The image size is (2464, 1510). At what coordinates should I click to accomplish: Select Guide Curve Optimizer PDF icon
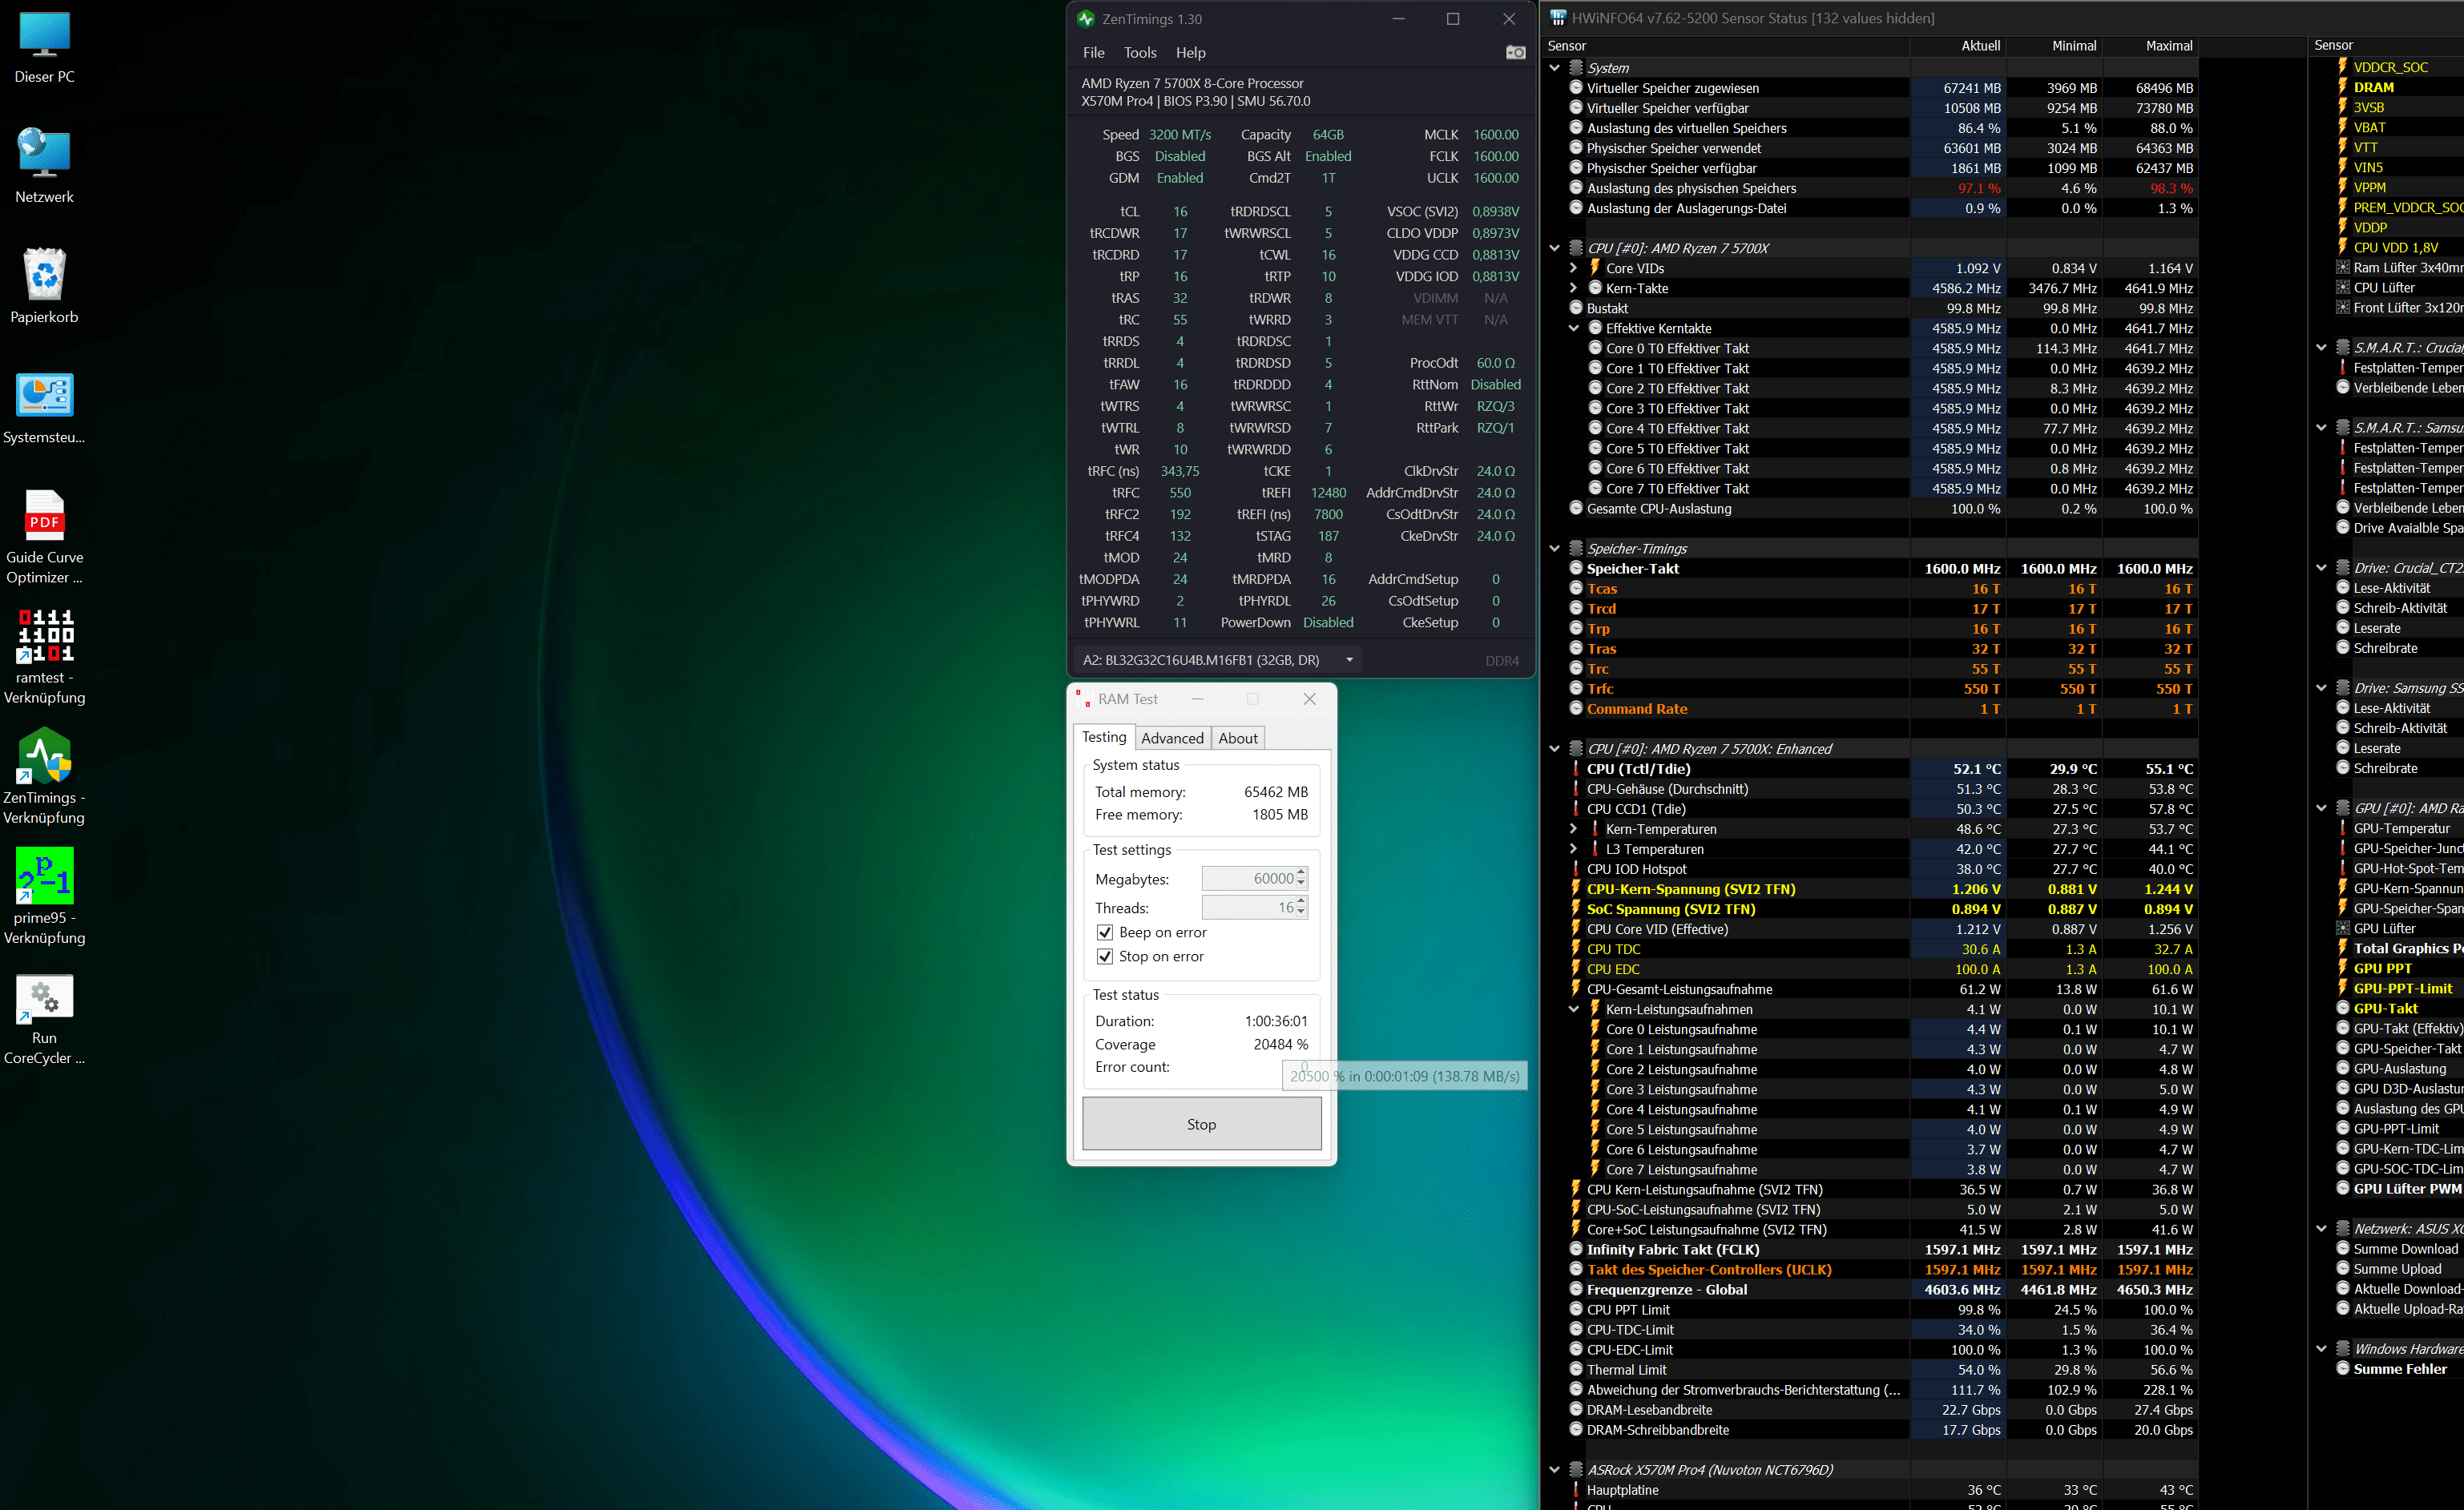tap(44, 537)
